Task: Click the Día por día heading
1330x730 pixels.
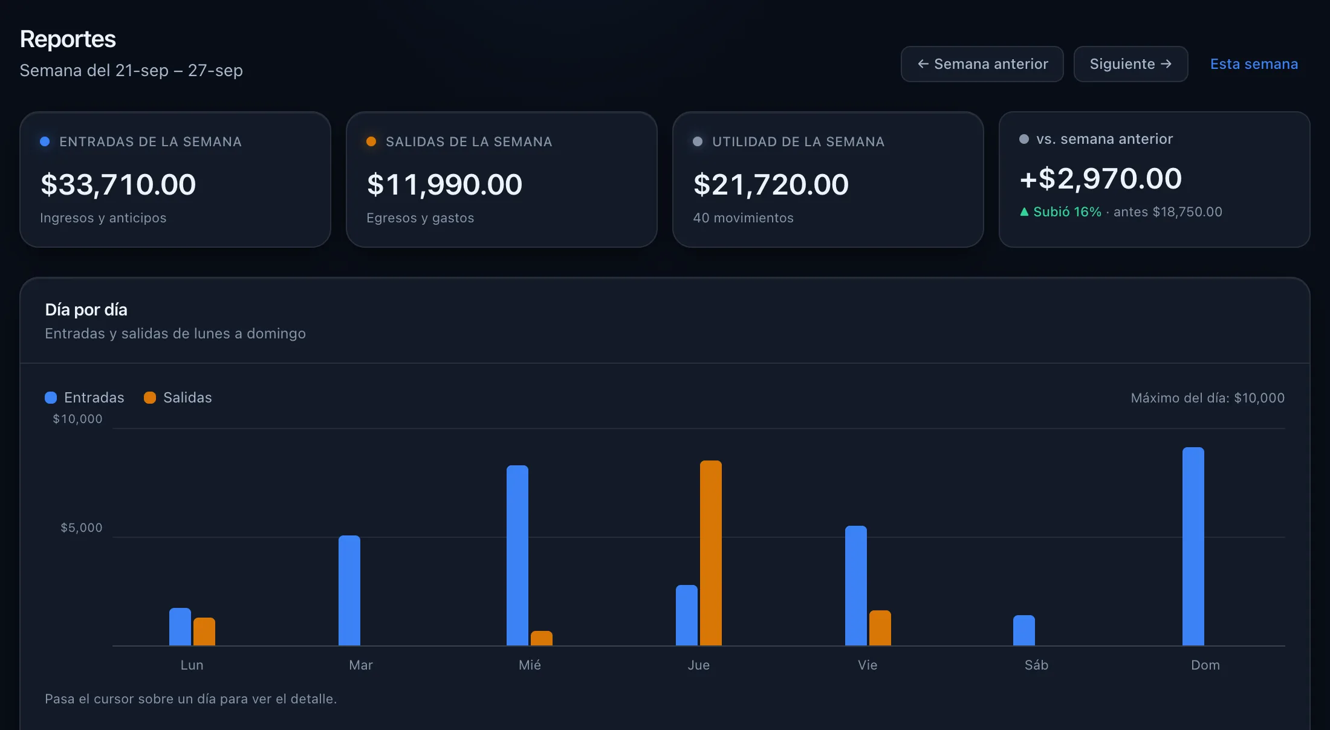Action: 86,310
